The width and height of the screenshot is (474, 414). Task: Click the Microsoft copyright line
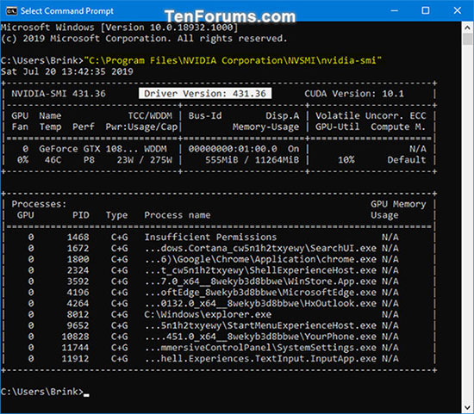tap(144, 39)
